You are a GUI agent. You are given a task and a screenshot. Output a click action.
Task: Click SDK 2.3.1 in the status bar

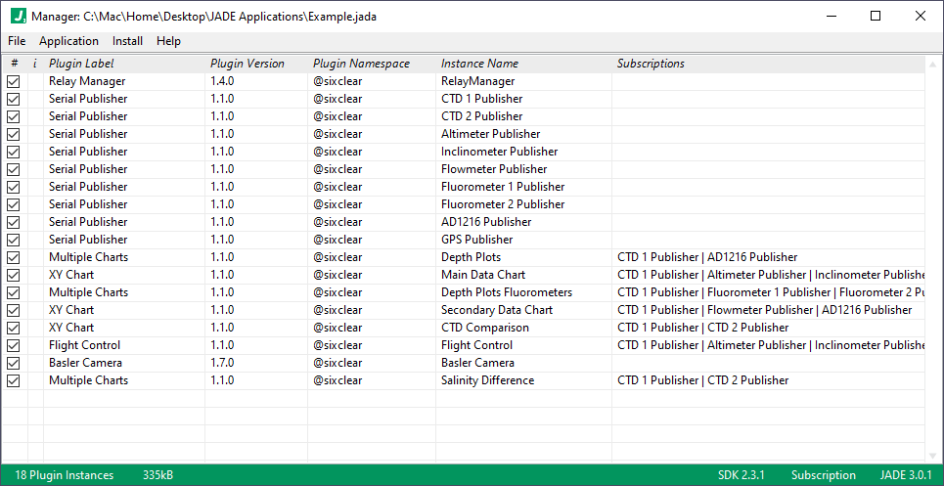[742, 475]
